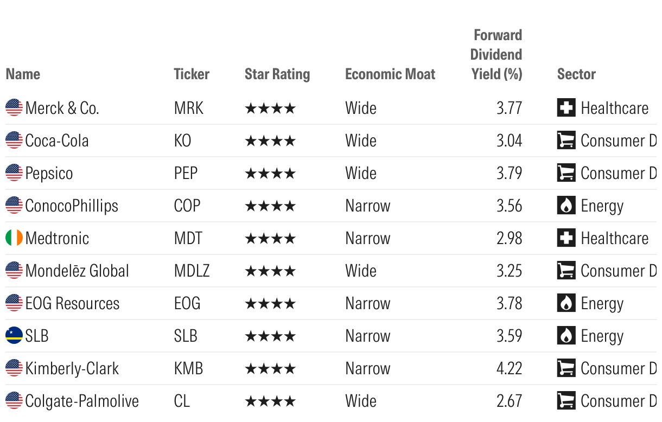
Task: Open the Mondelēz Global name link
Action: click(x=77, y=271)
